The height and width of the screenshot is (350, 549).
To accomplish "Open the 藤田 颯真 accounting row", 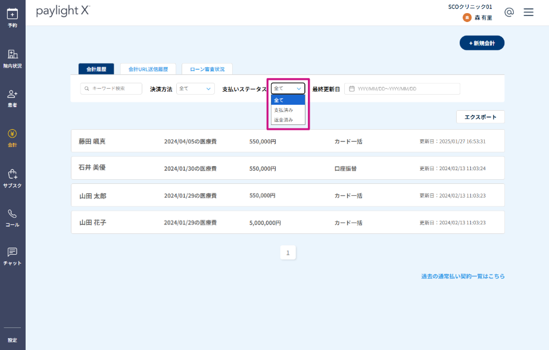I will (288, 141).
